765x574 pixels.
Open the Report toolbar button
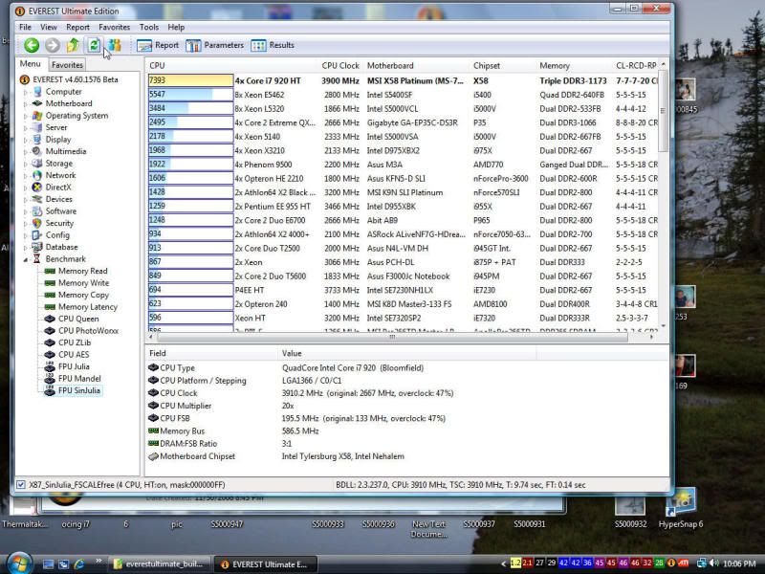click(158, 45)
